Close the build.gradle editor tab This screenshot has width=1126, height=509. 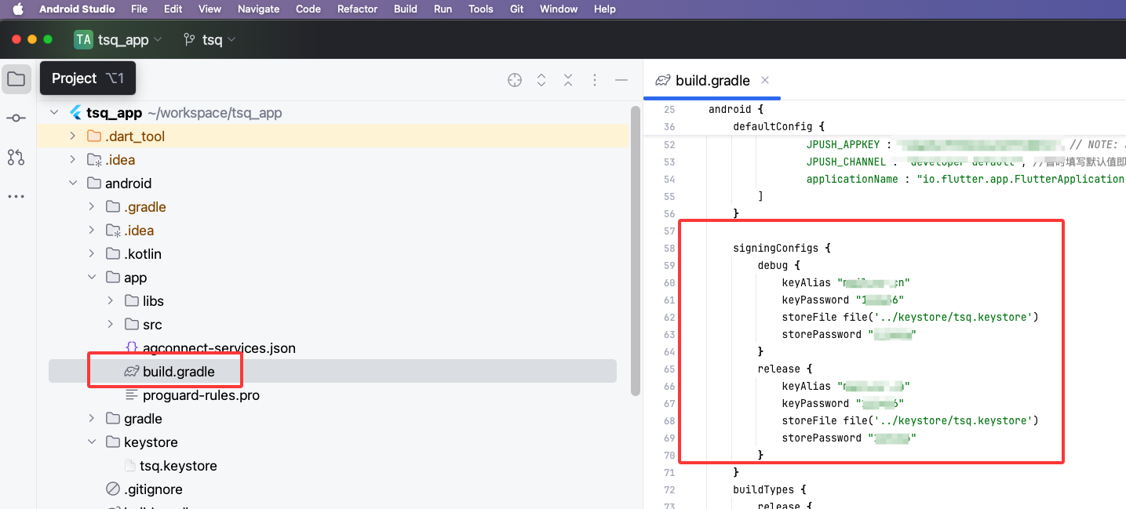[x=765, y=80]
